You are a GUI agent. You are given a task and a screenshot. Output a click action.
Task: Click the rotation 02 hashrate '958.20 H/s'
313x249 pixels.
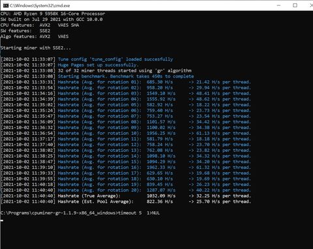pos(160,87)
